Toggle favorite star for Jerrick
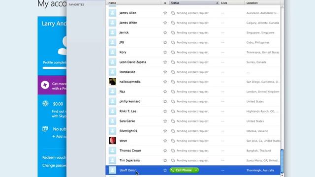Image resolution: width=315 pixels, height=177 pixels. point(165,32)
